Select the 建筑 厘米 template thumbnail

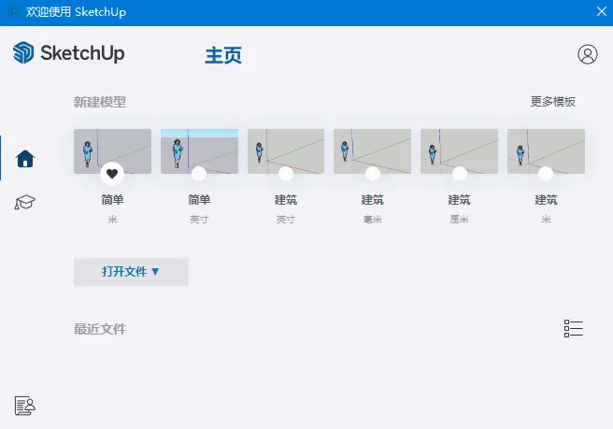click(459, 151)
